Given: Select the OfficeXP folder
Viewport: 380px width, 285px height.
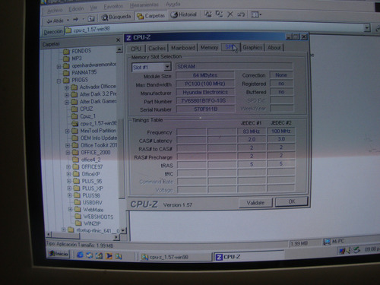Looking at the screenshot, I should pyautogui.click(x=90, y=174).
